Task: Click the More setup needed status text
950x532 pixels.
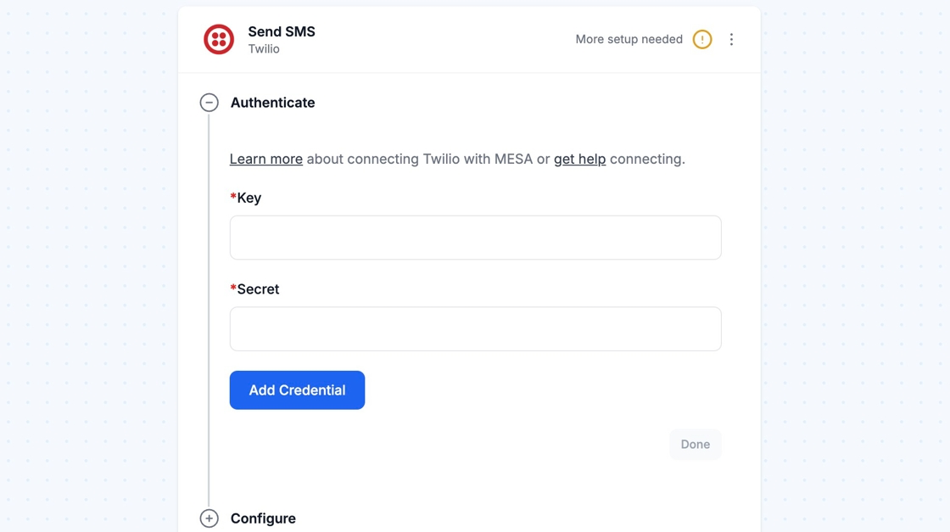Action: click(629, 39)
